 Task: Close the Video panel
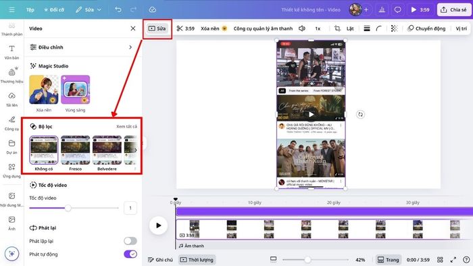133,28
